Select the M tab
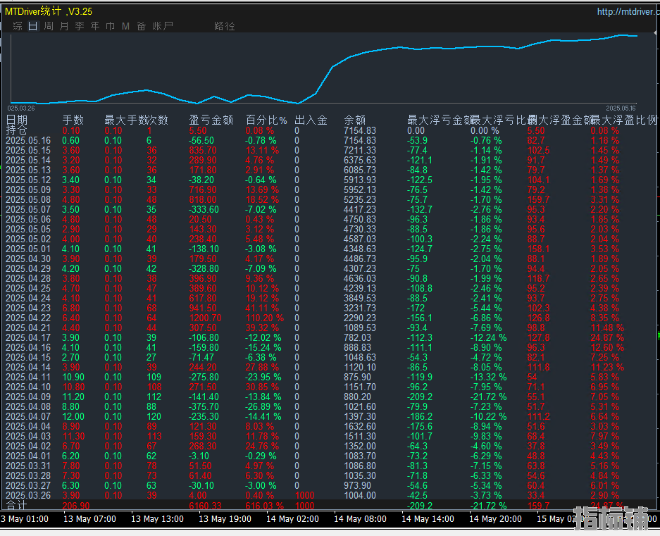Screen dimensions: 660x536 point(125,26)
